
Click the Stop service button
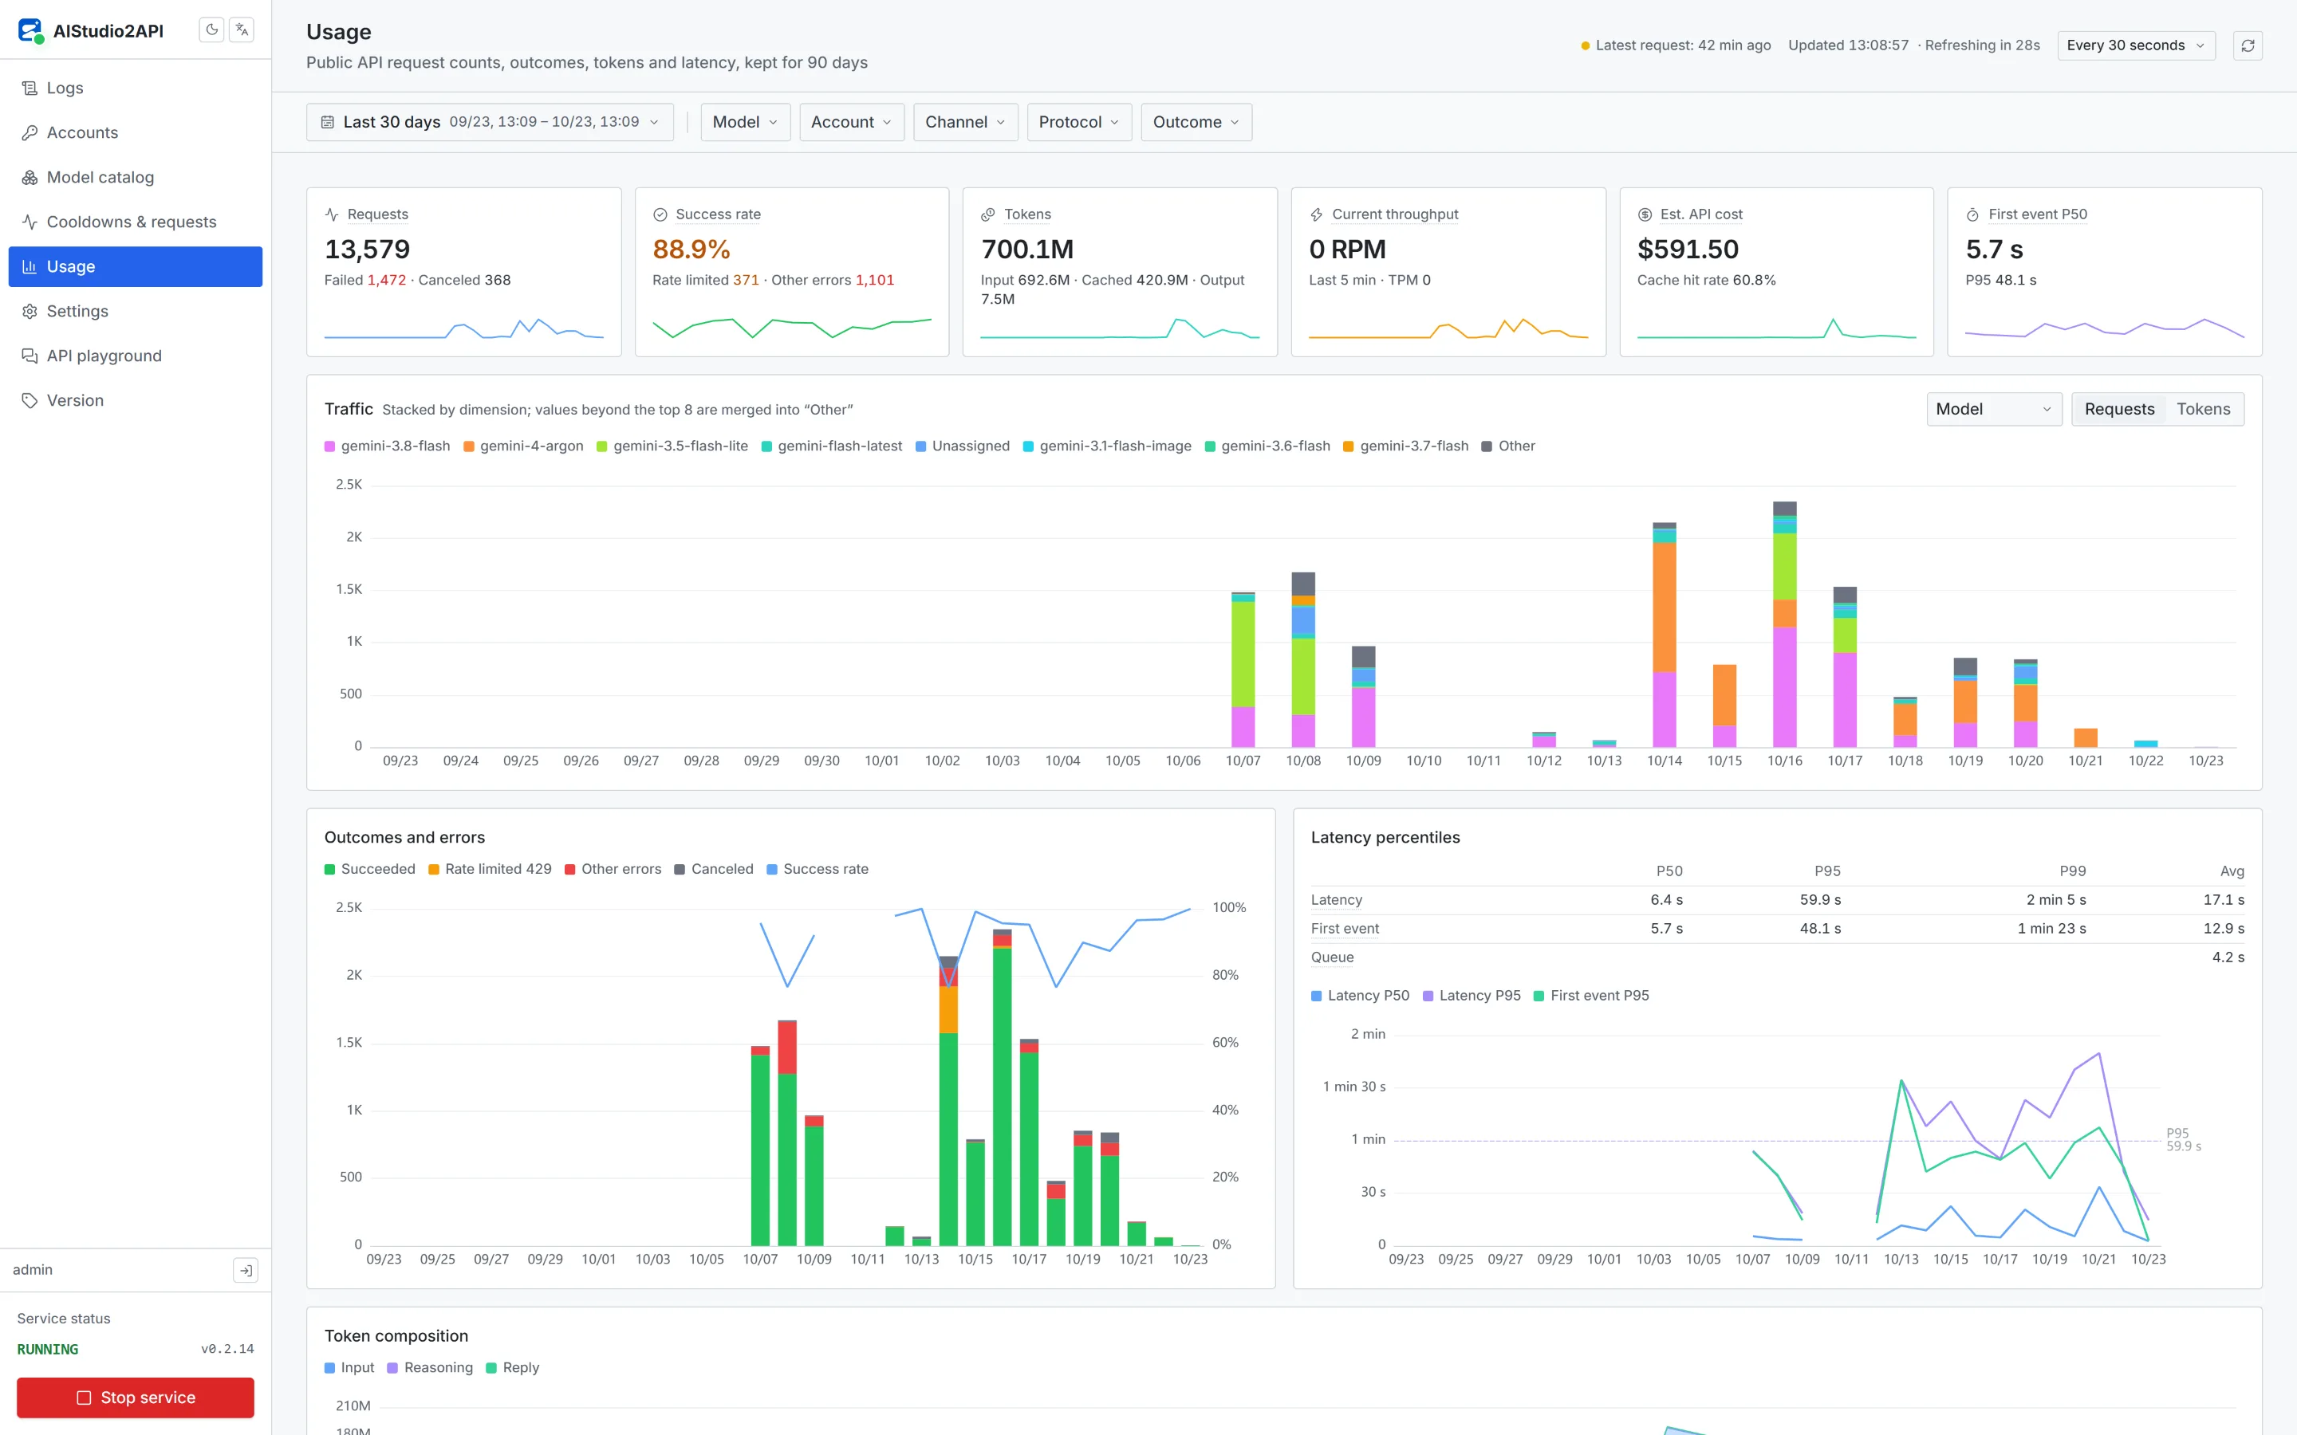point(136,1398)
